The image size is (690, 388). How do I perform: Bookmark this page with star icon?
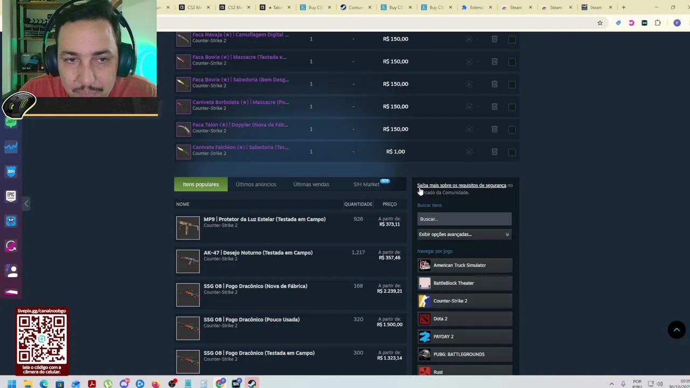tap(599, 23)
